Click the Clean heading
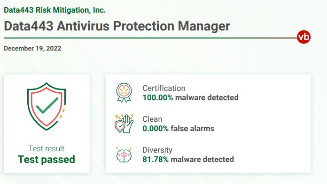 pyautogui.click(x=152, y=119)
